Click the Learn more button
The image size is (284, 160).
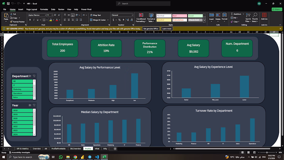coord(167,29)
